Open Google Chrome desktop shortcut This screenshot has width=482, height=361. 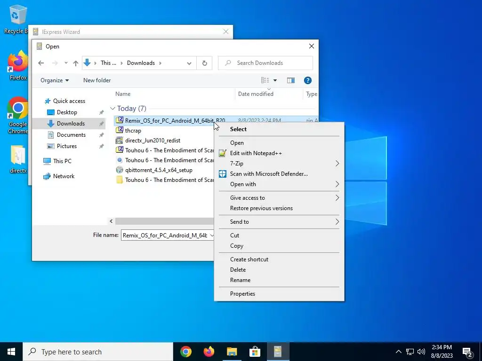click(x=18, y=116)
